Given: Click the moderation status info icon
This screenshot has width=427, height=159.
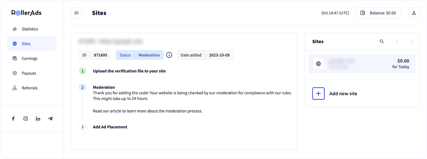Looking at the screenshot, I should (169, 55).
